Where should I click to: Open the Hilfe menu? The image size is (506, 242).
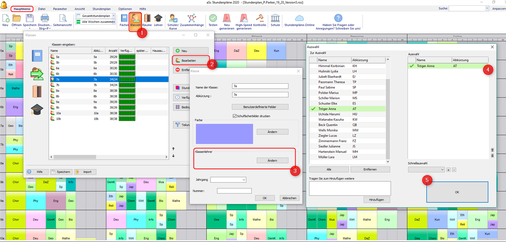tap(143, 9)
